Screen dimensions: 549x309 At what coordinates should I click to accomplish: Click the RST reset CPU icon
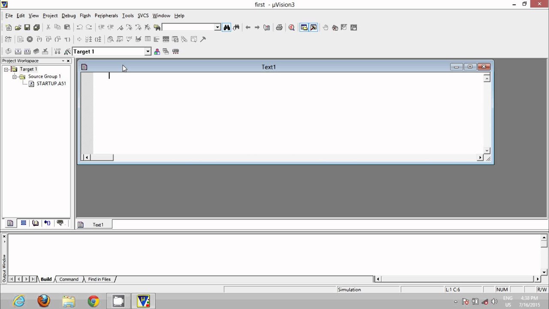8,39
